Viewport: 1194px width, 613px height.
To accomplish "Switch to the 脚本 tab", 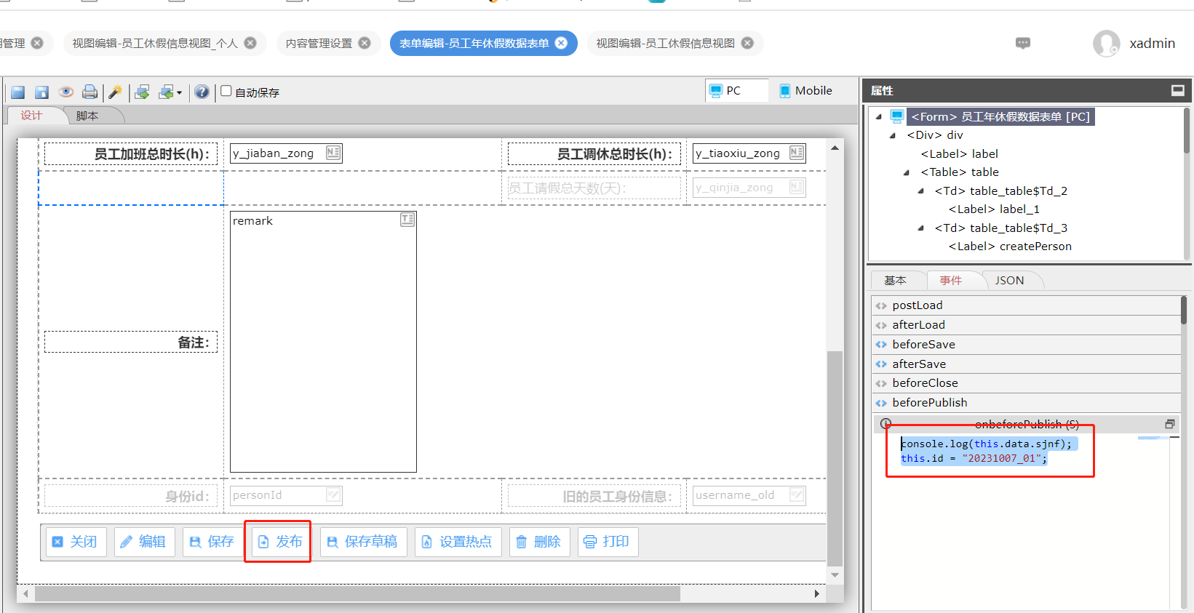I will click(x=87, y=116).
